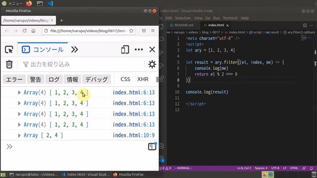Split the VS Code editor right

[x=305, y=25]
